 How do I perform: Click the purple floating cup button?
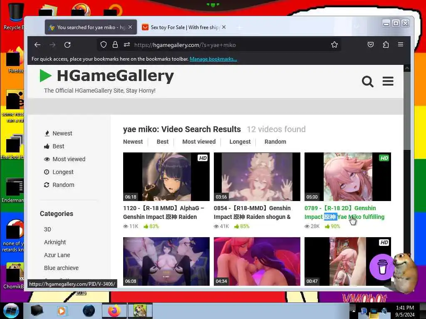(382, 267)
